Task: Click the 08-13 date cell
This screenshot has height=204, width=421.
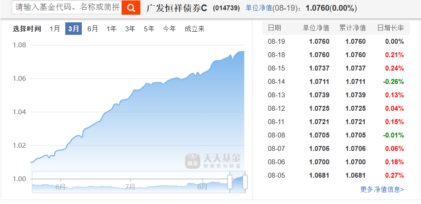Action: [x=276, y=95]
